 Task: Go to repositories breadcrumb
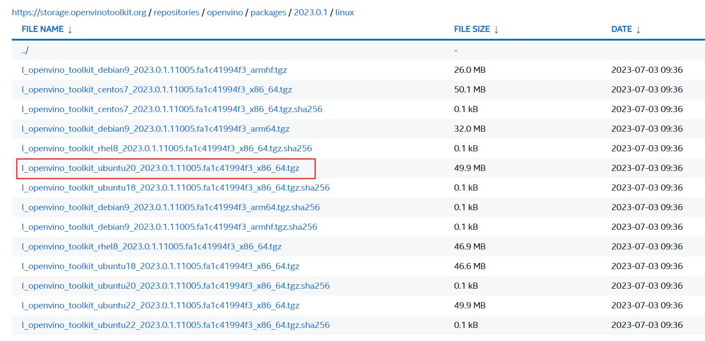[176, 12]
